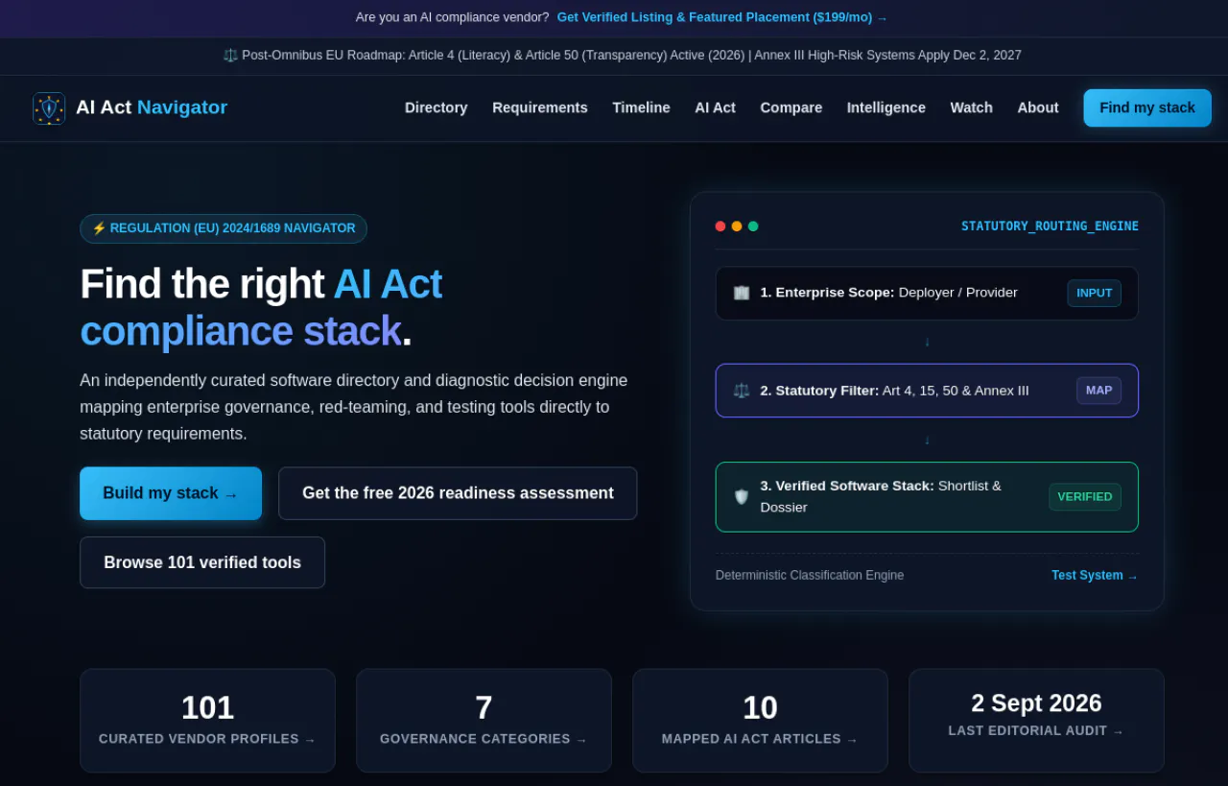Screen dimensions: 1228x786
Task: Open the Last Editorial Audit card
Action: pos(1036,721)
